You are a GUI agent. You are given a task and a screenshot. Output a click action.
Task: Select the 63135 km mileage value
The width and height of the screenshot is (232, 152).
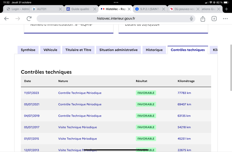click(184, 116)
